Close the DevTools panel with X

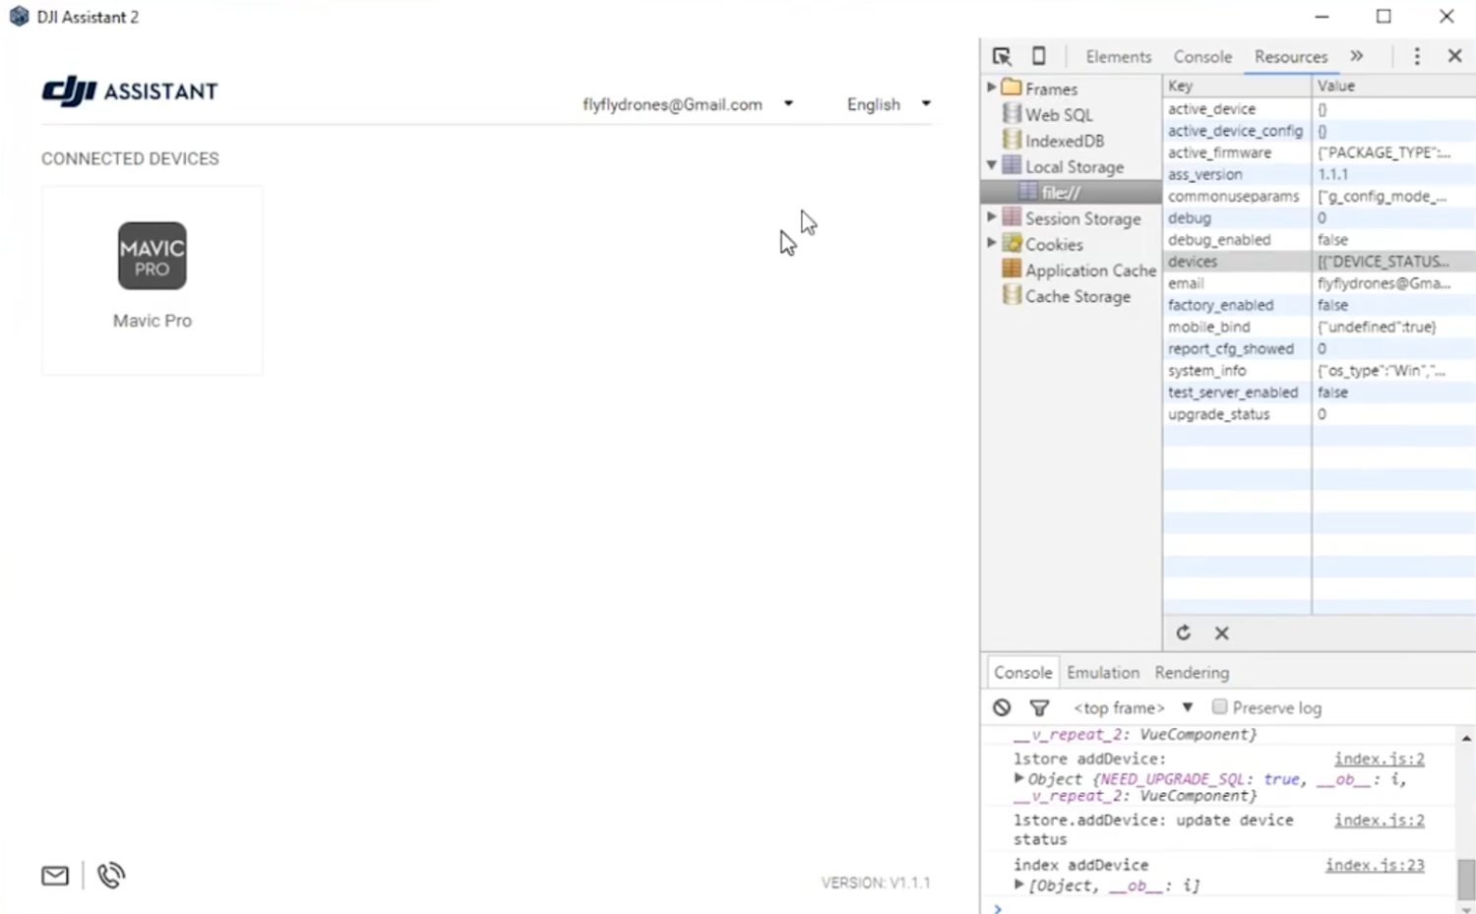tap(1454, 56)
